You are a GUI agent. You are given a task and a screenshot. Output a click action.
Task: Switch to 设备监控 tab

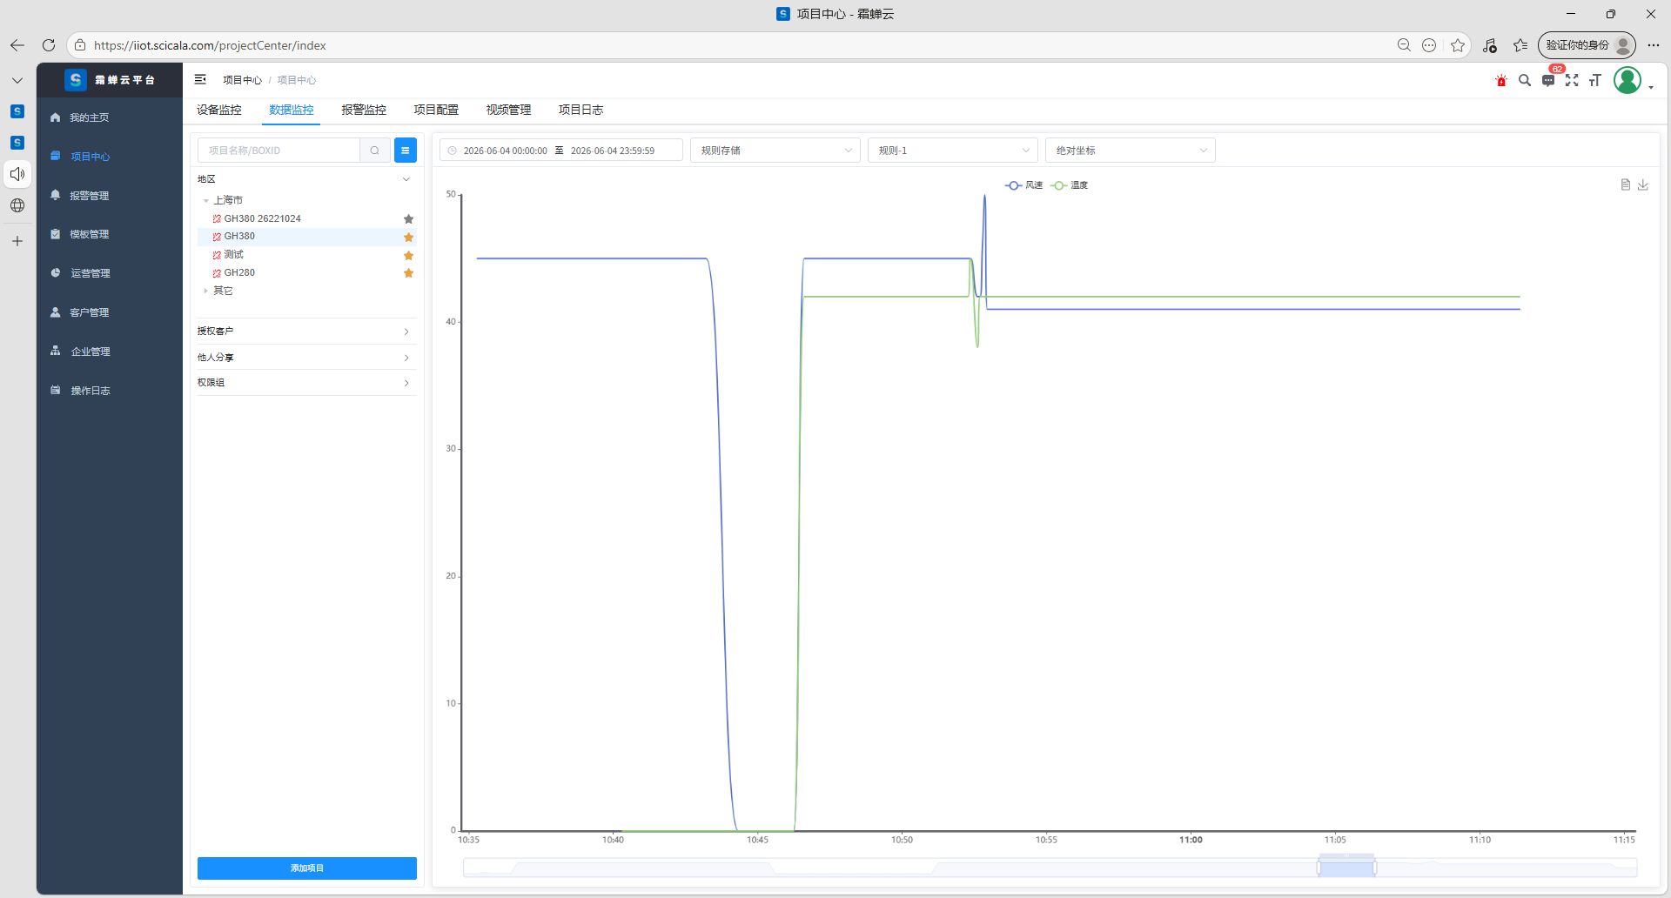pyautogui.click(x=219, y=110)
